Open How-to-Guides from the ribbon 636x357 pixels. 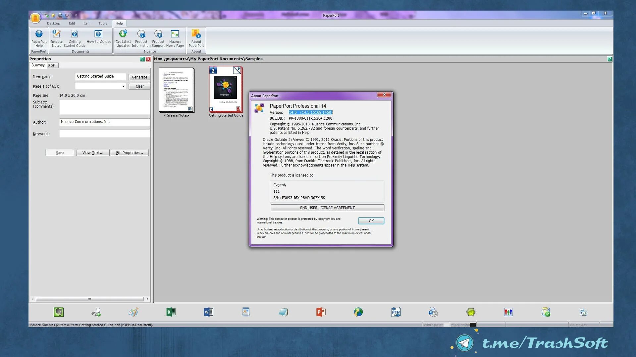[99, 37]
